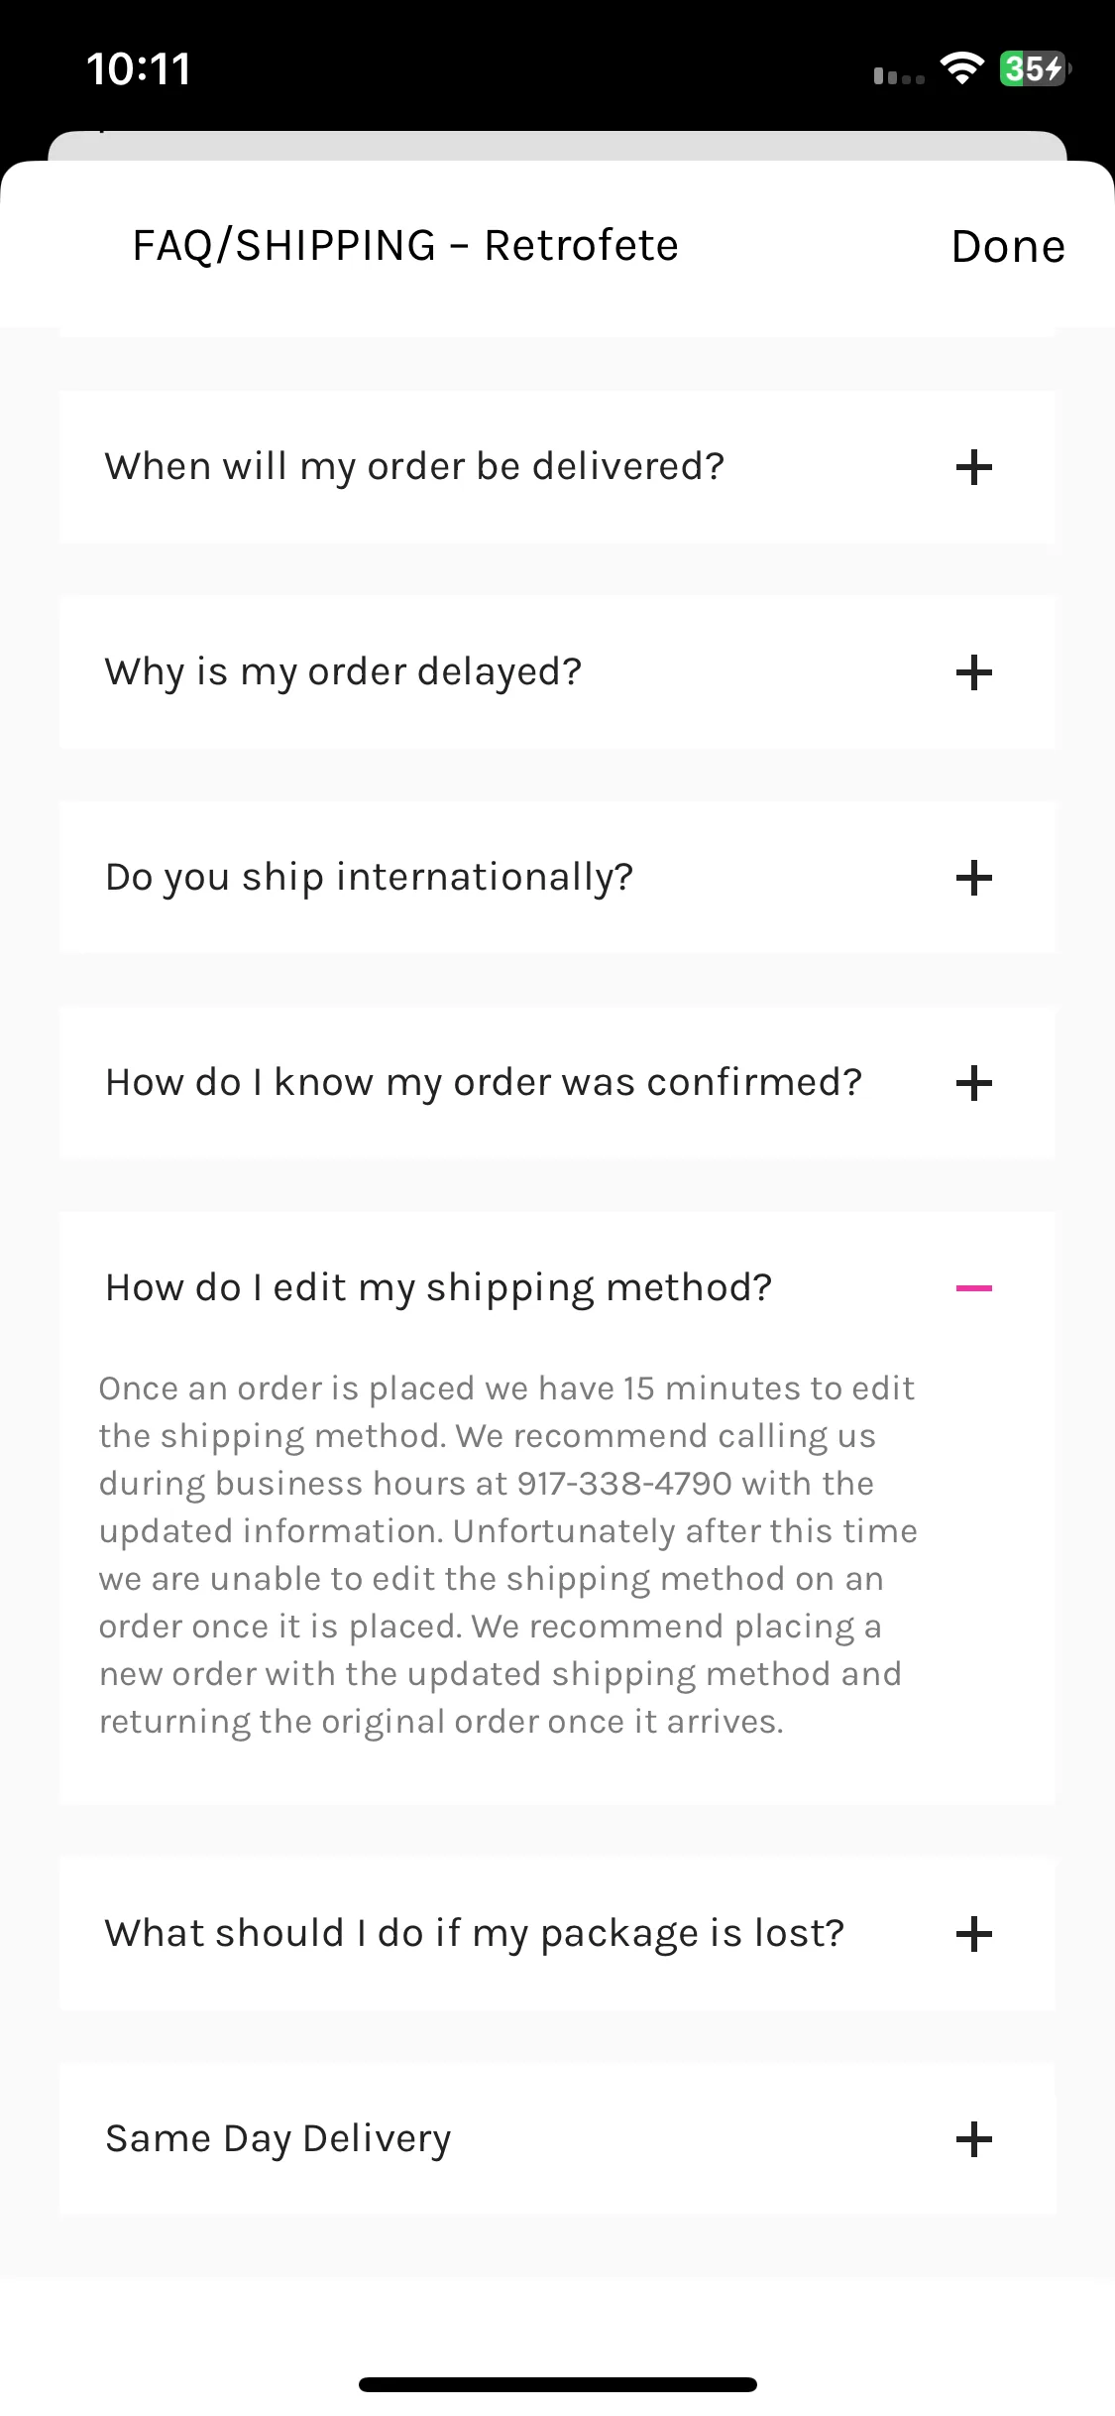Expand Why is my order delayed question

click(557, 672)
